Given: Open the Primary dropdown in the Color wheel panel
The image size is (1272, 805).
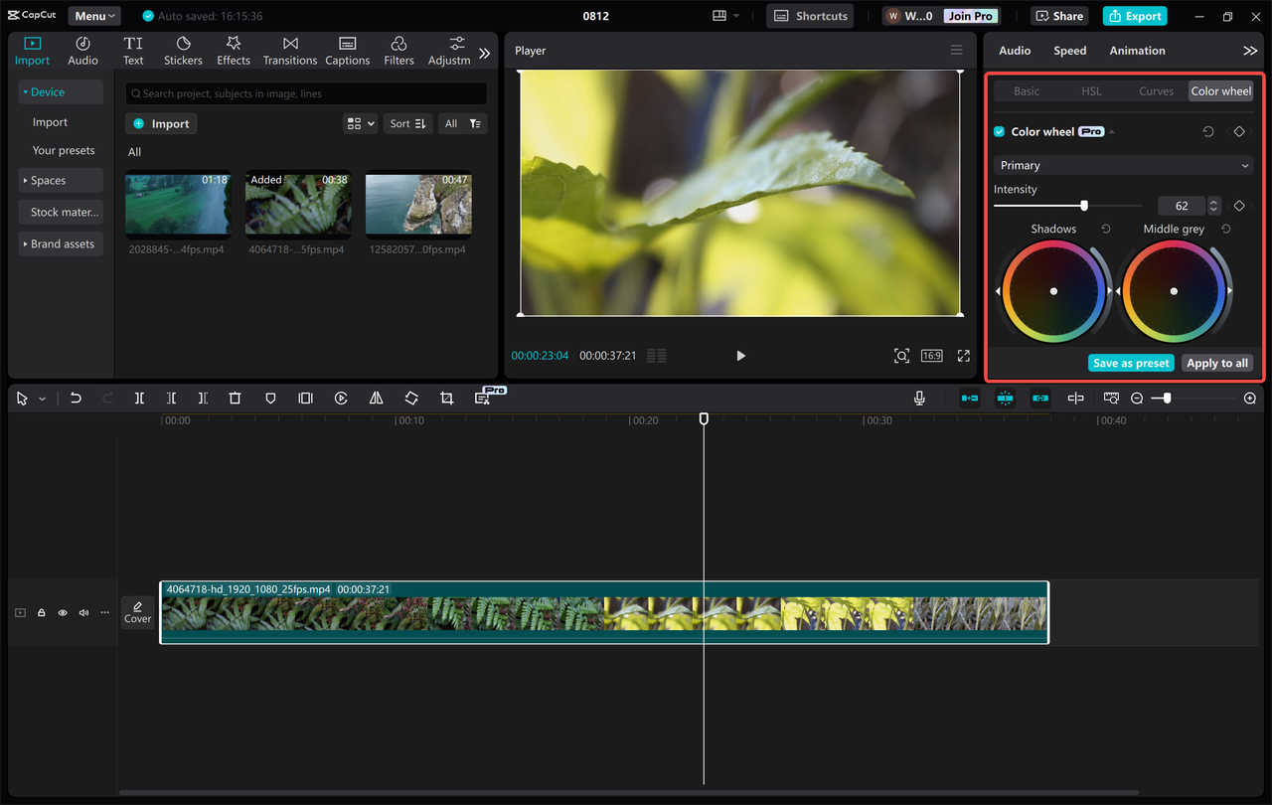Looking at the screenshot, I should coord(1122,165).
